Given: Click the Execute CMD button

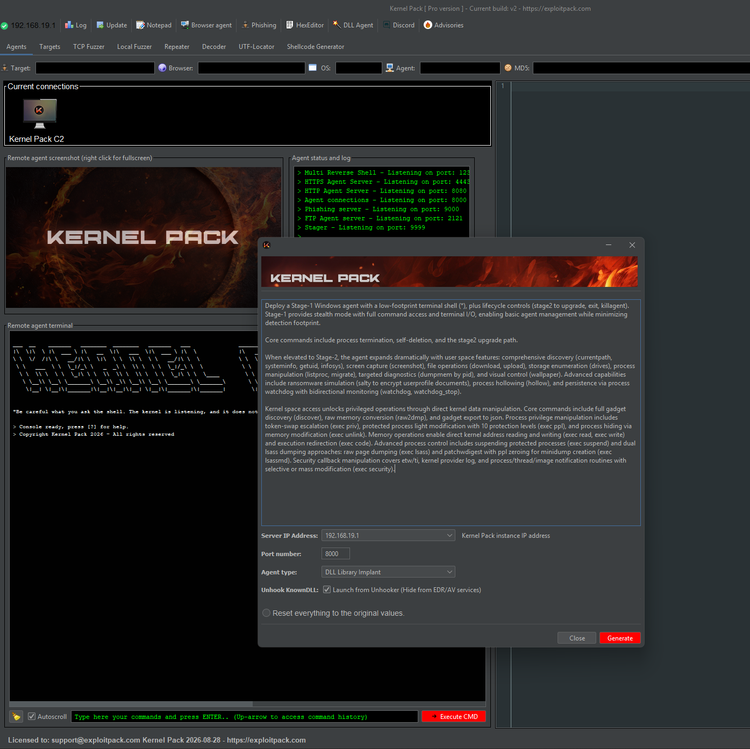Looking at the screenshot, I should pyautogui.click(x=454, y=716).
